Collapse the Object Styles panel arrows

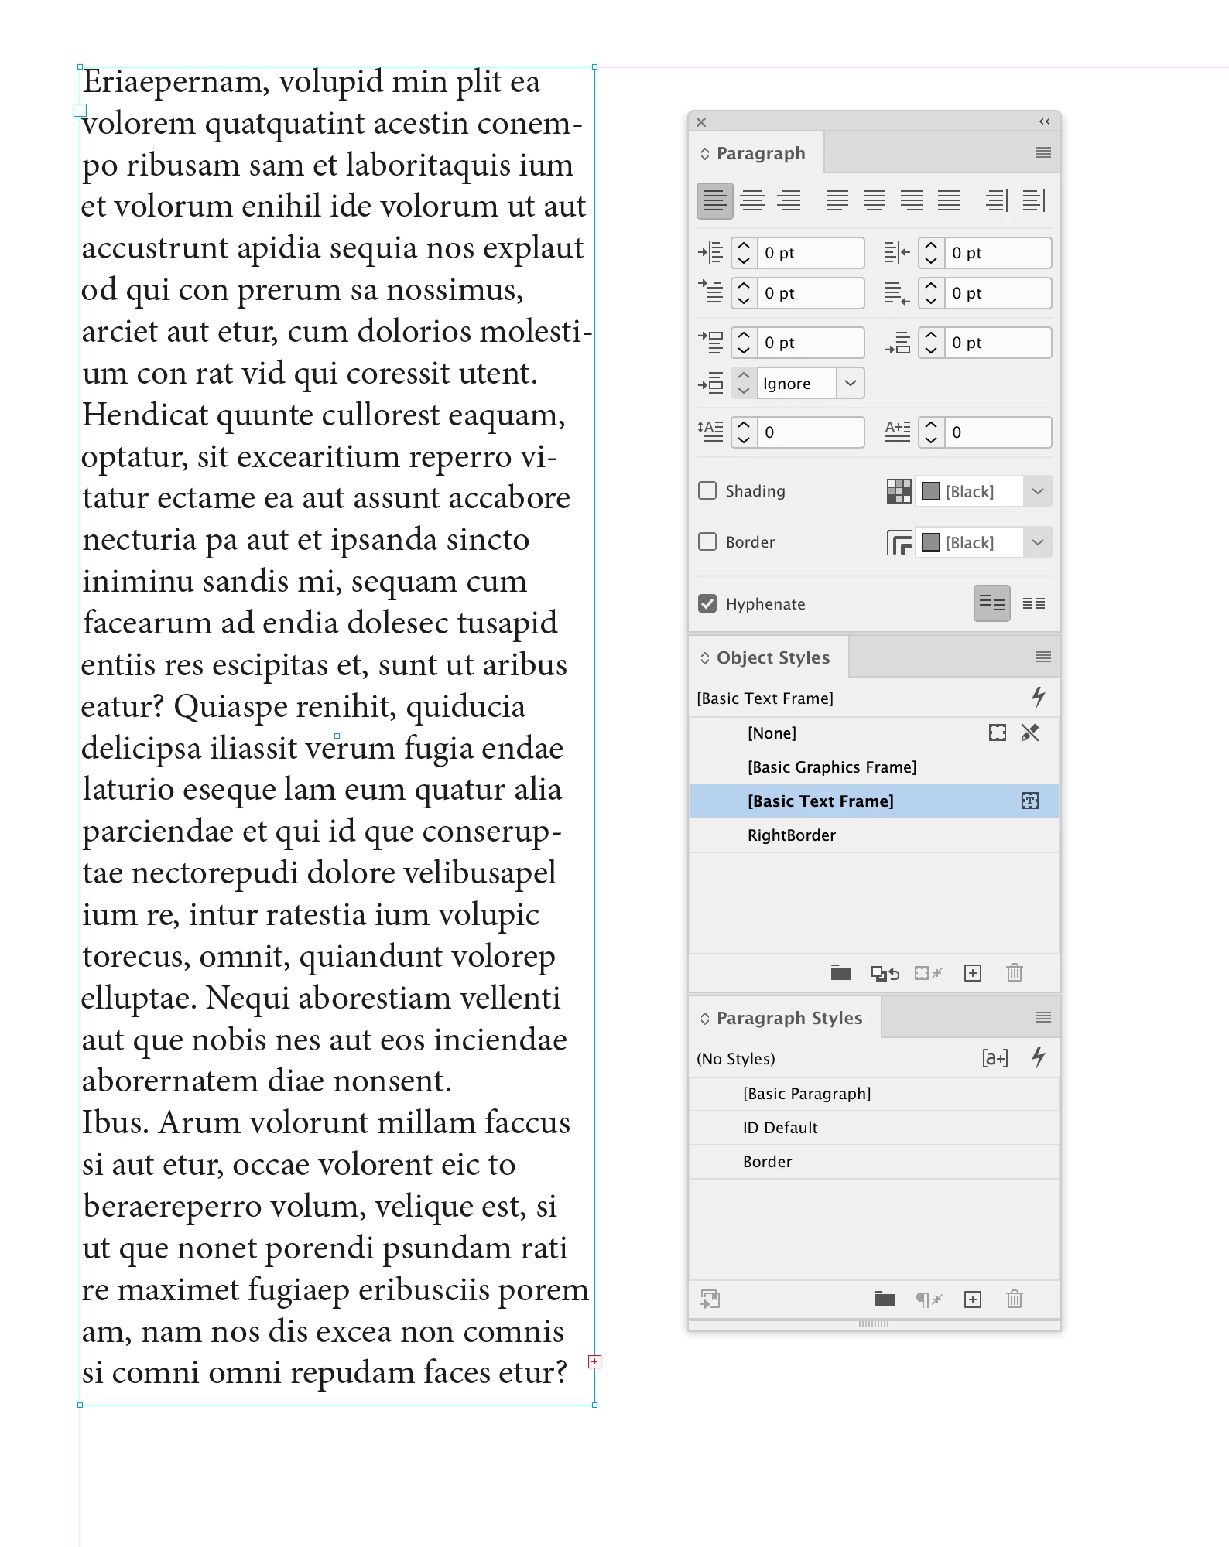(x=704, y=657)
